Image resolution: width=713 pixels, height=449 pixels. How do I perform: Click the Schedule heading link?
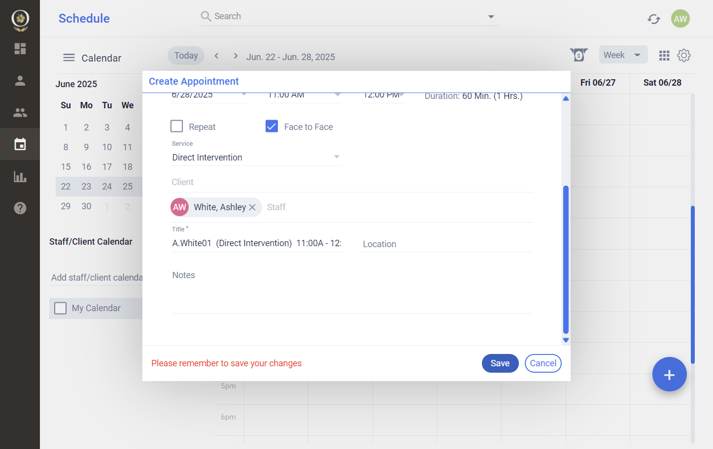point(84,18)
